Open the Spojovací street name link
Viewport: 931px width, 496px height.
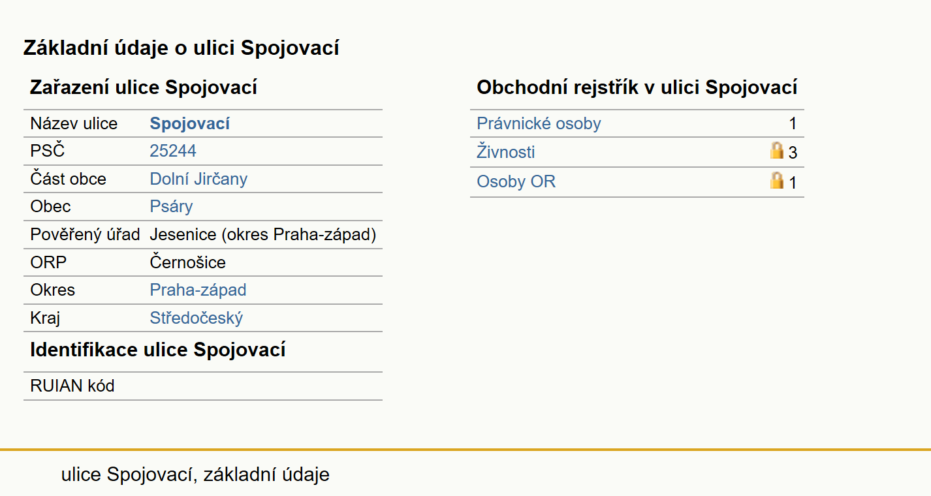[189, 123]
